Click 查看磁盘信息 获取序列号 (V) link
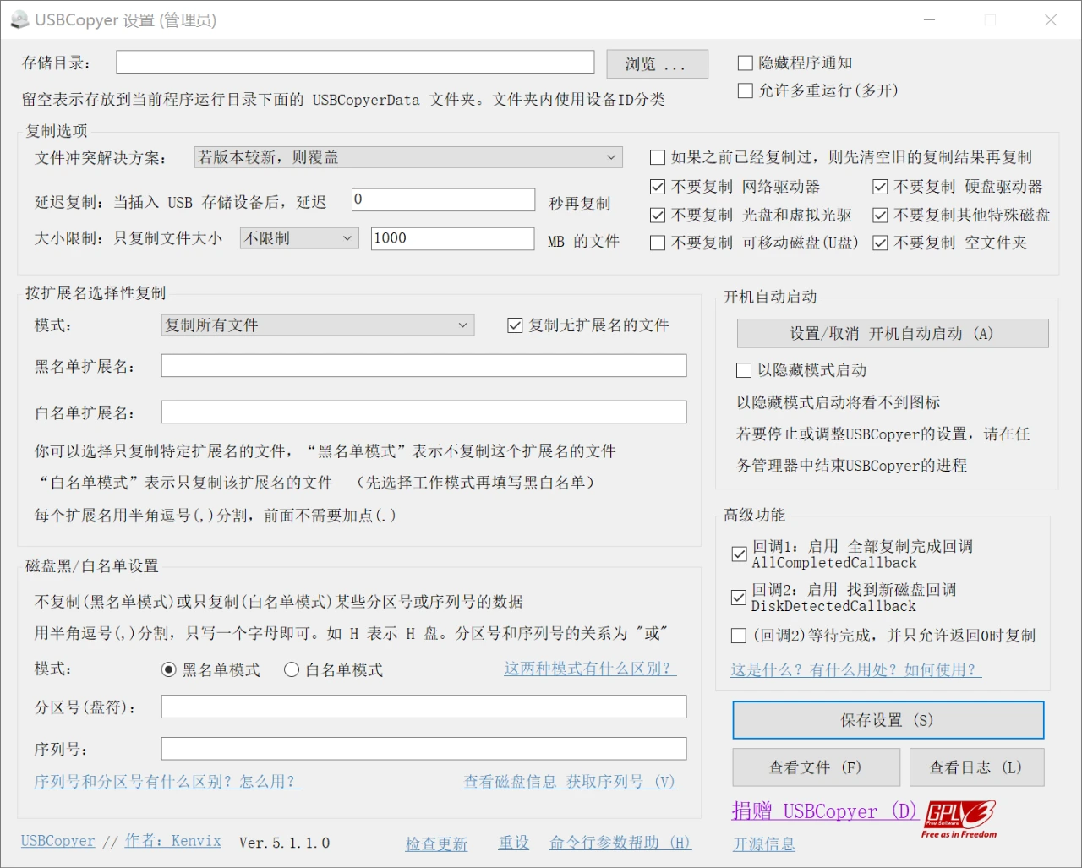The width and height of the screenshot is (1082, 868). click(x=570, y=782)
